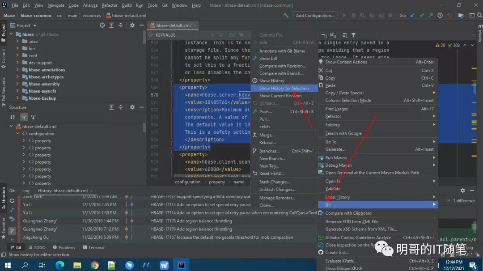Click IntelliJ IDEA icon in taskbar
This screenshot has width=483, height=271.
tap(182, 265)
